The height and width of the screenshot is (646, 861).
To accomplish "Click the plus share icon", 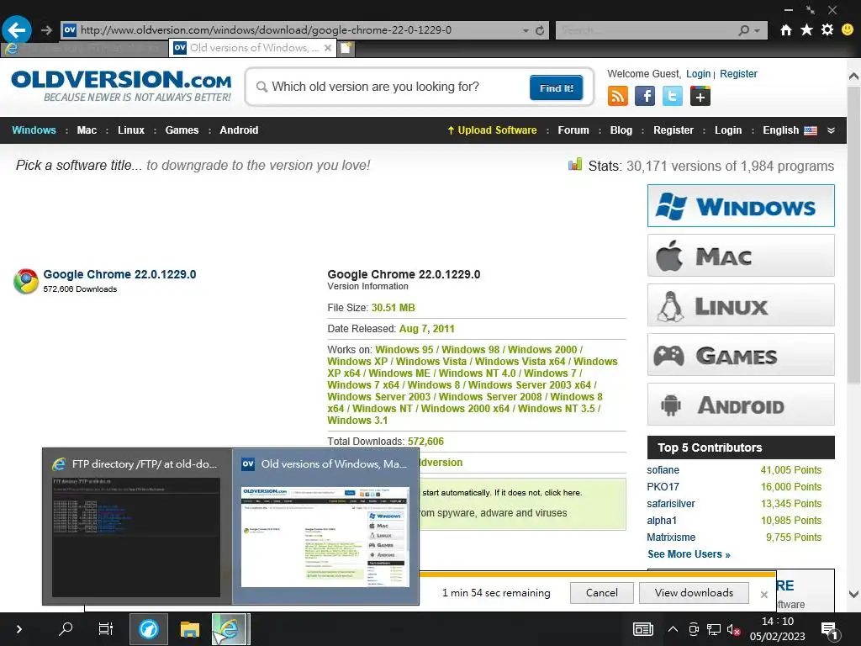I will click(700, 97).
